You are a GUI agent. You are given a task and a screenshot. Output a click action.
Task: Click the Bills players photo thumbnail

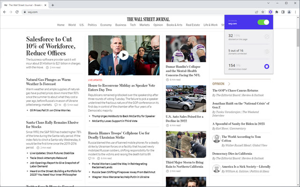pyautogui.click(x=186, y=49)
